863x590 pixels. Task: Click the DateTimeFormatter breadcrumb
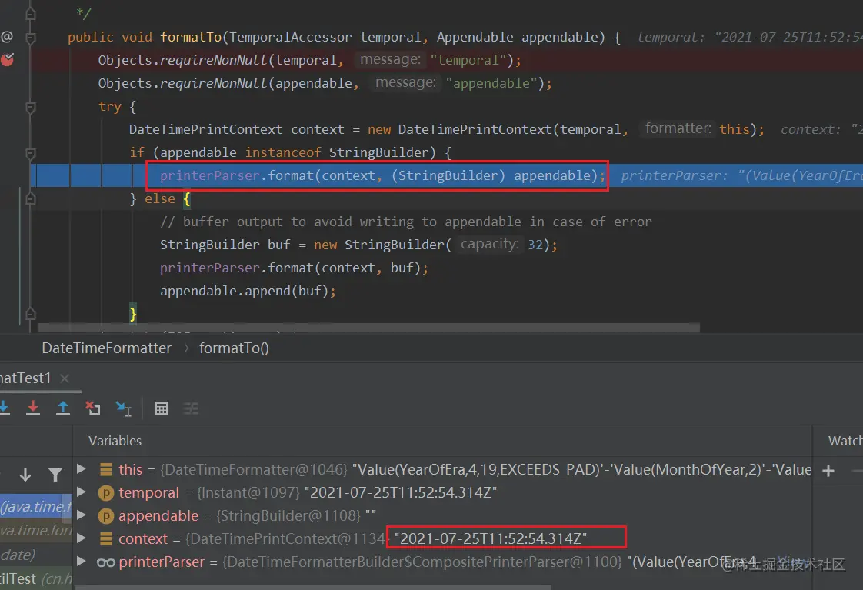click(106, 348)
